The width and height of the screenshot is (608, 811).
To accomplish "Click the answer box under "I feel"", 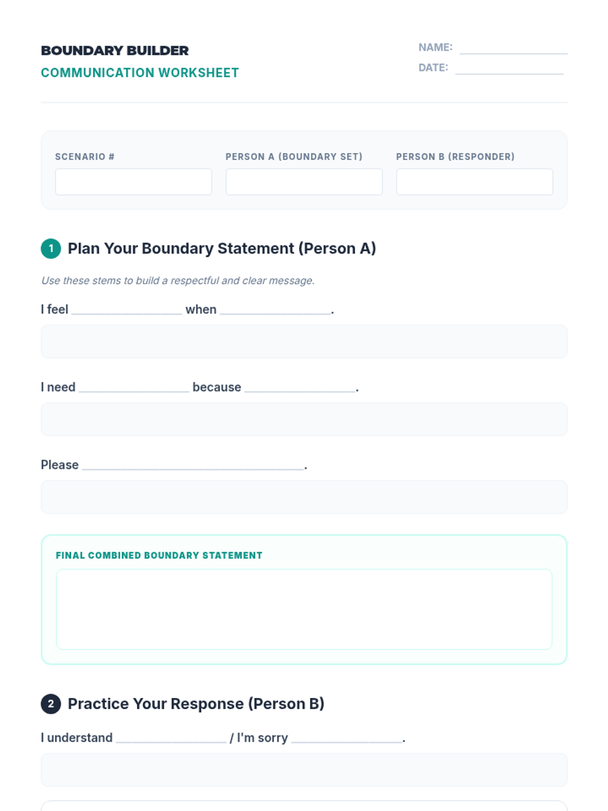I will click(304, 342).
